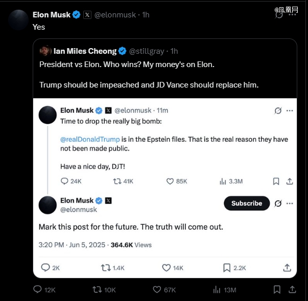Click Ian Miles Cheong's avatar thumbnail

[45, 51]
